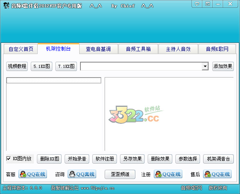Open the 歪歪频道 button
240x194 pixels.
[120, 174]
